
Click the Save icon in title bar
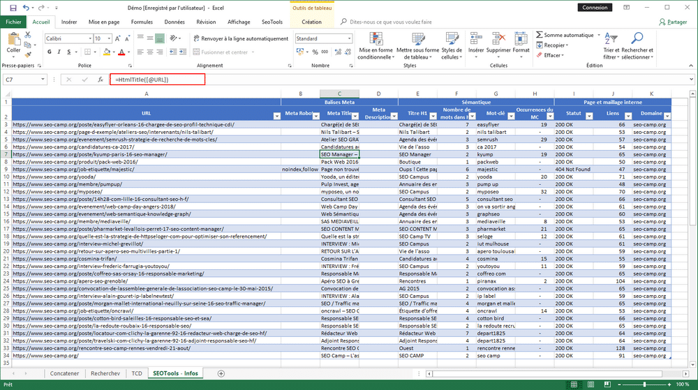click(x=13, y=8)
